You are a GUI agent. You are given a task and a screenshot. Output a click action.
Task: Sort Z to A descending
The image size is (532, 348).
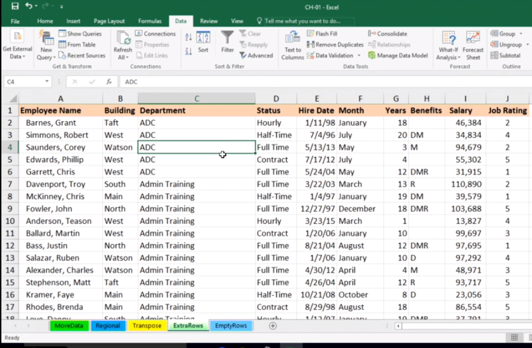189,51
